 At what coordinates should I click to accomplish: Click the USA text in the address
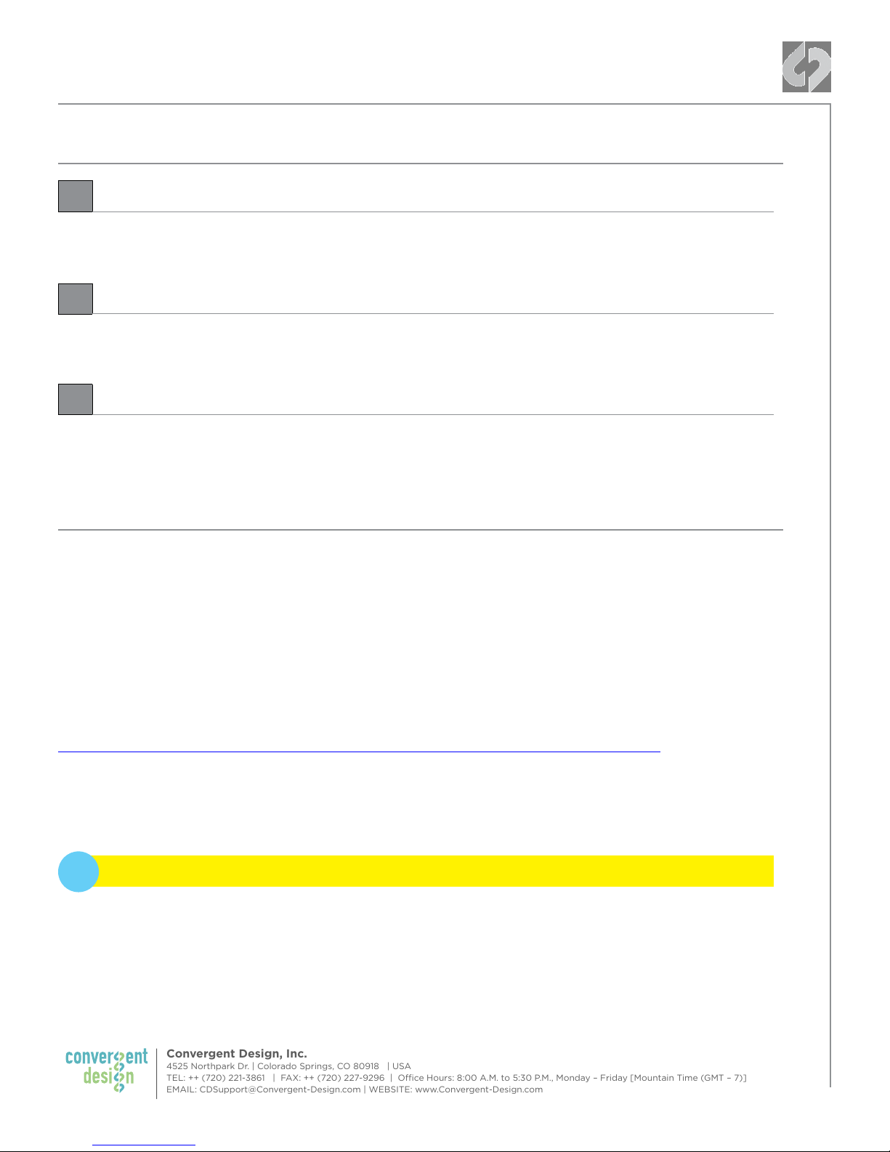pos(402,1066)
